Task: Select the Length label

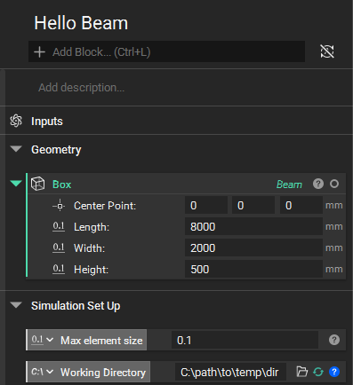Action: coord(92,227)
